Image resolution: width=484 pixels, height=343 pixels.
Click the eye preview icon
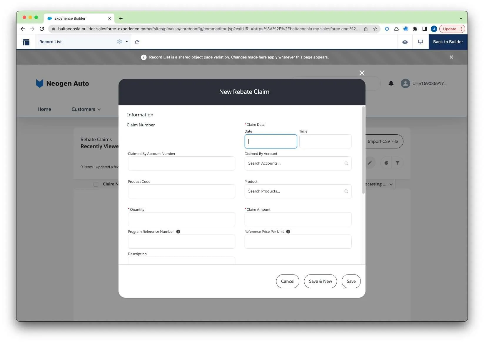[405, 42]
